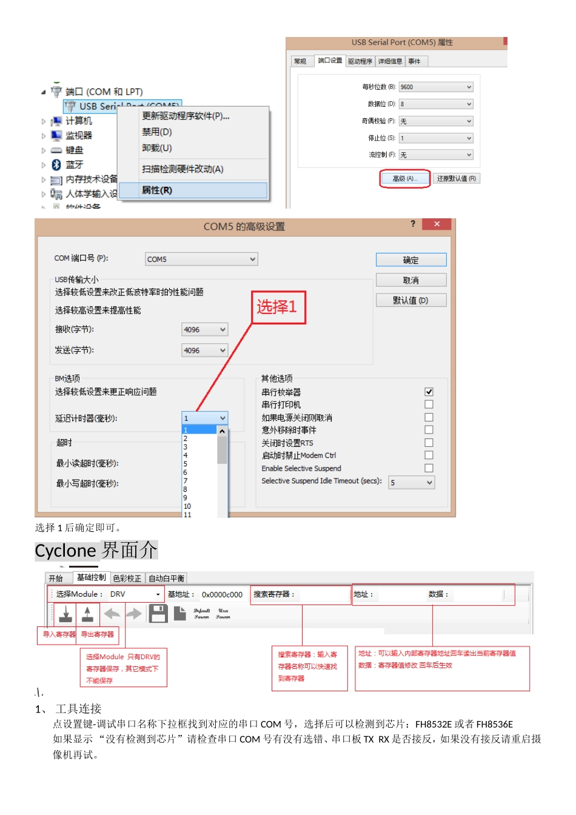Enable the Enable Selective Suspend checkbox
Image resolution: width=576 pixels, height=815 pixels.
[x=429, y=468]
